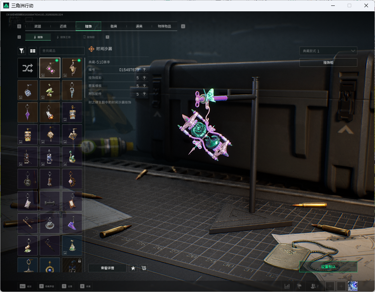Click the charm list scrollbar
This screenshot has width=375, height=292.
[85, 78]
